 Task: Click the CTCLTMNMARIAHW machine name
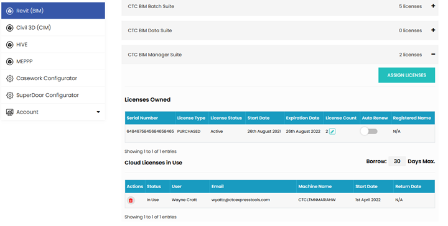(317, 200)
